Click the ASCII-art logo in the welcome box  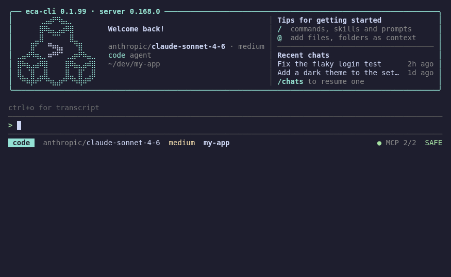[56, 51]
